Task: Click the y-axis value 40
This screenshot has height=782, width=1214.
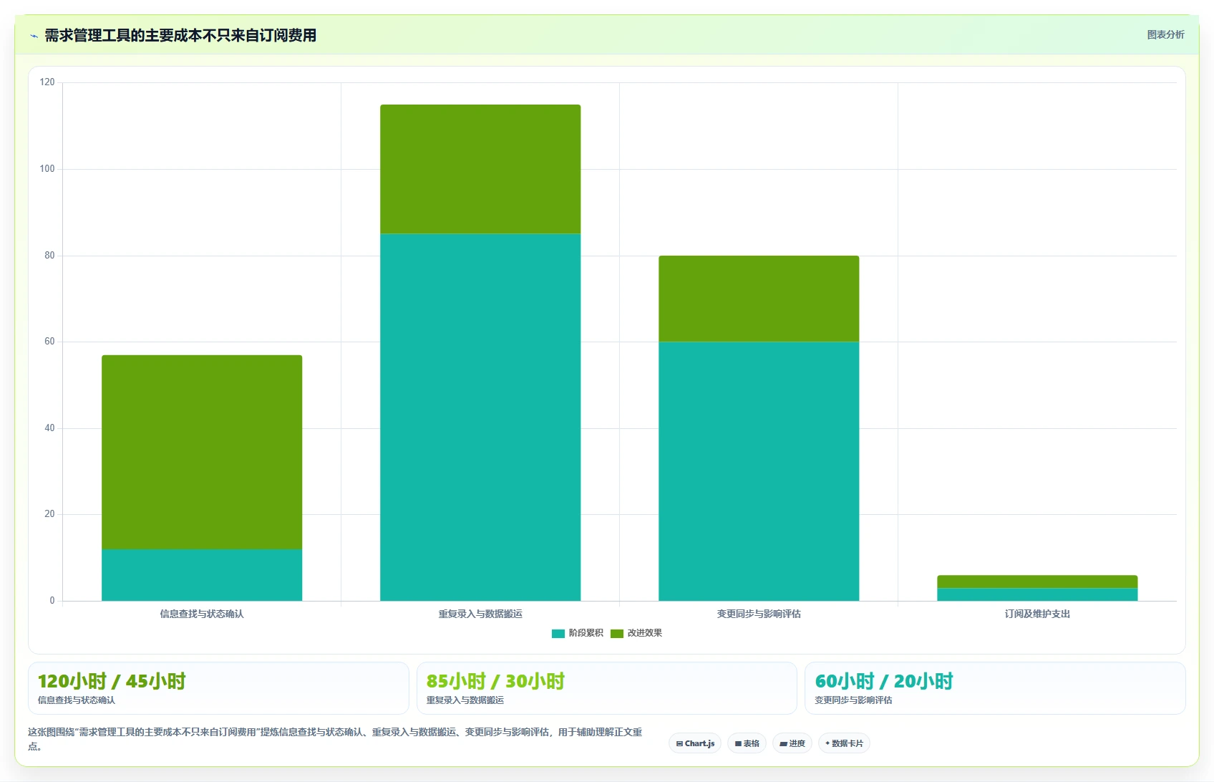Action: pos(49,428)
